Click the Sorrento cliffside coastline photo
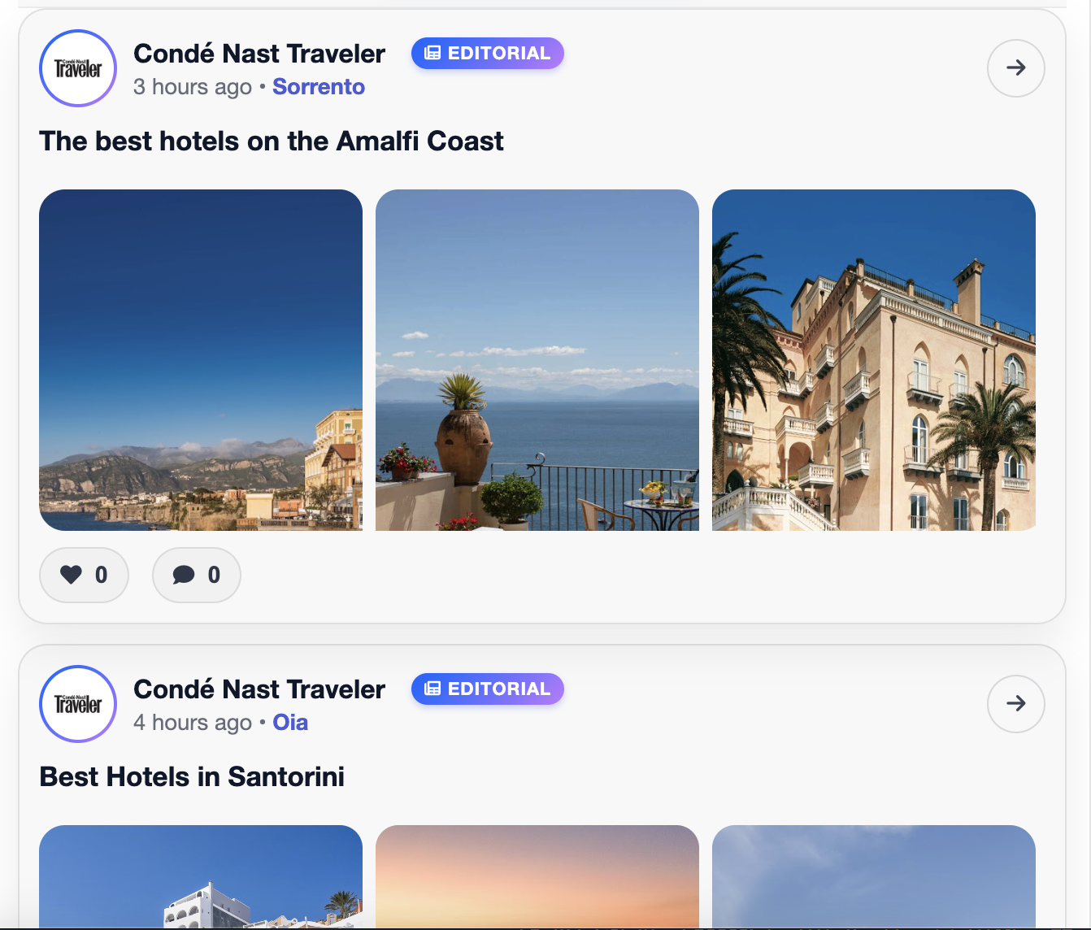Viewport: 1091px width, 930px height. point(201,360)
